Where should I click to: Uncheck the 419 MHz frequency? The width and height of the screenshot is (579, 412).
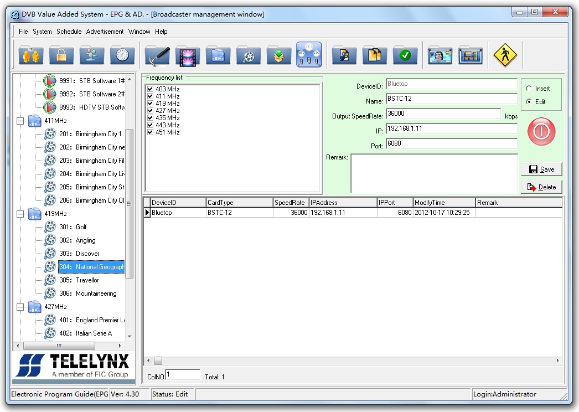[151, 104]
